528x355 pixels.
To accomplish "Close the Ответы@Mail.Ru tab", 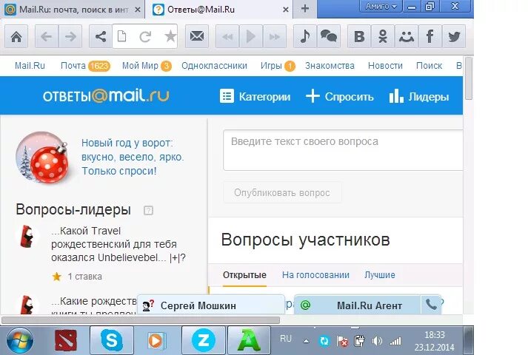I will (286, 10).
